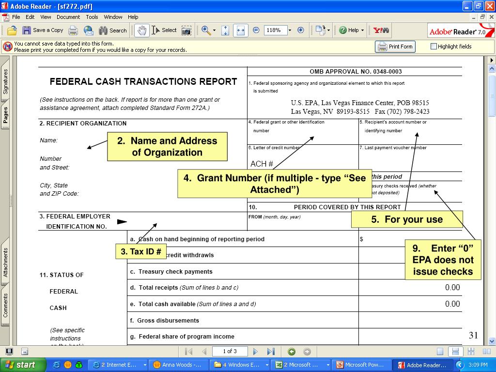Open the zoom percentage dropdown arrow
Screen dimensions: 496x372
290,31
